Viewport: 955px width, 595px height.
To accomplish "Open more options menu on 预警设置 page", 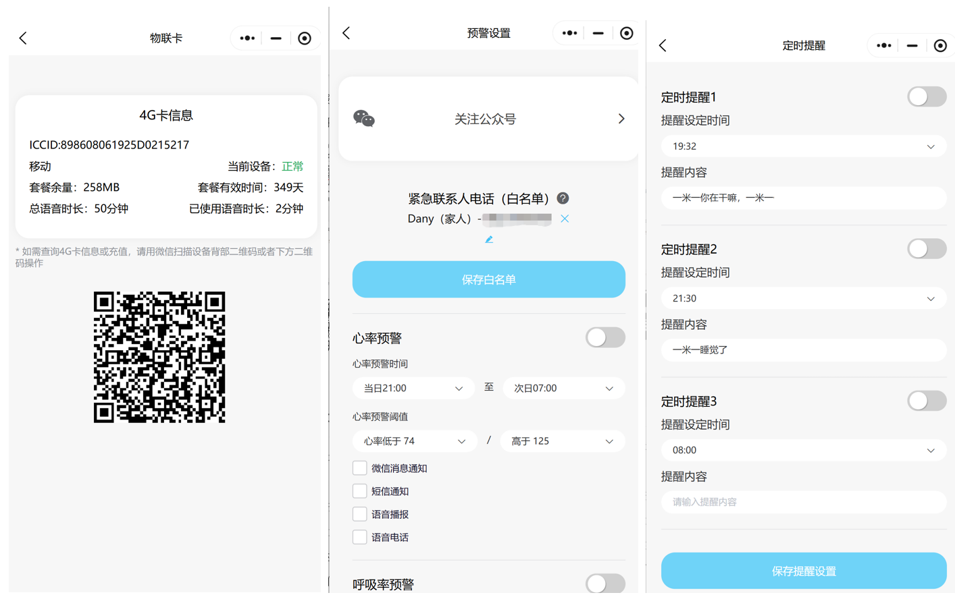I will tap(569, 33).
